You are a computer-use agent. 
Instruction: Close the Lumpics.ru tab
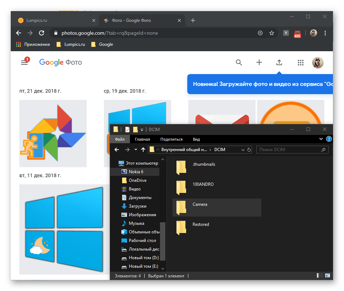click(x=94, y=20)
